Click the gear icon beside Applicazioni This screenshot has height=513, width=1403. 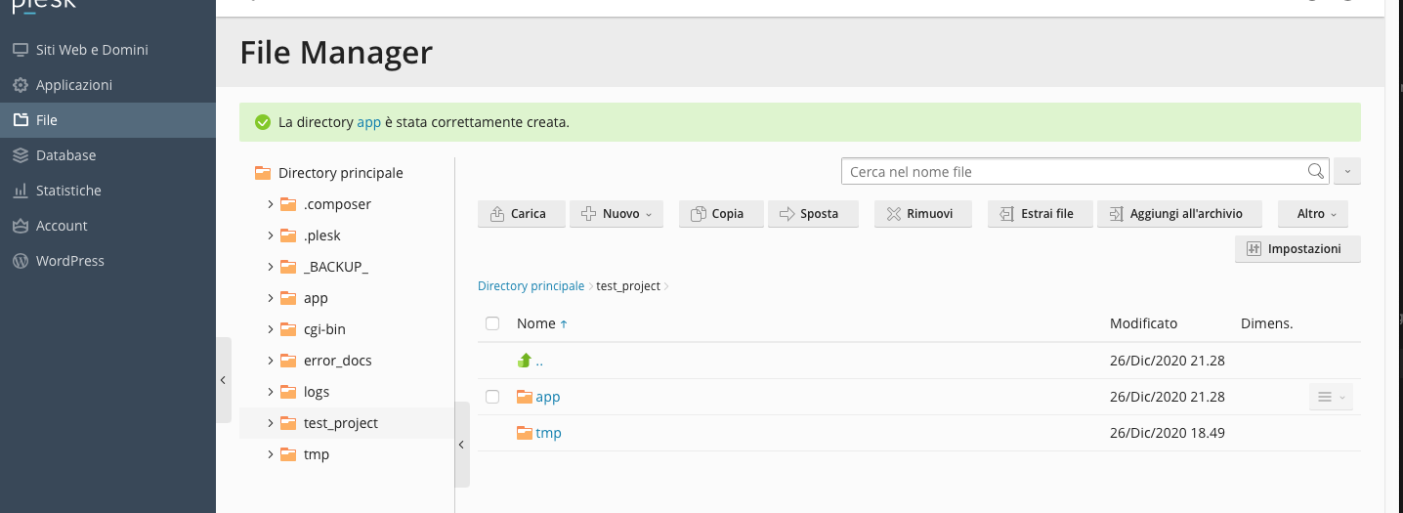click(20, 85)
